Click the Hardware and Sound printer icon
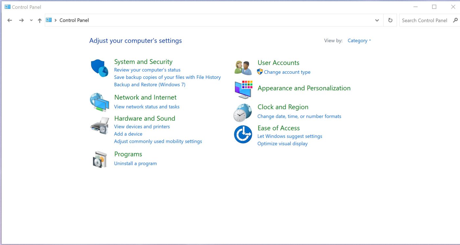 (99, 125)
